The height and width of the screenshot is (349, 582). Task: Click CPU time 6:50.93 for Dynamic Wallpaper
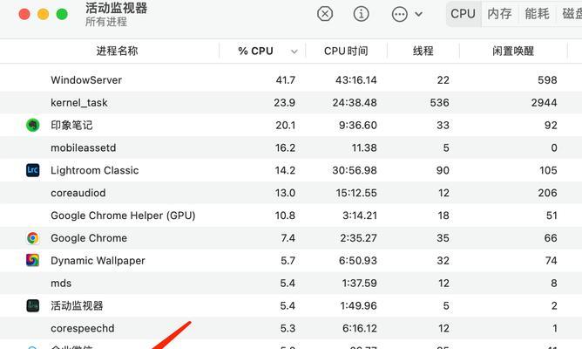pos(358,261)
